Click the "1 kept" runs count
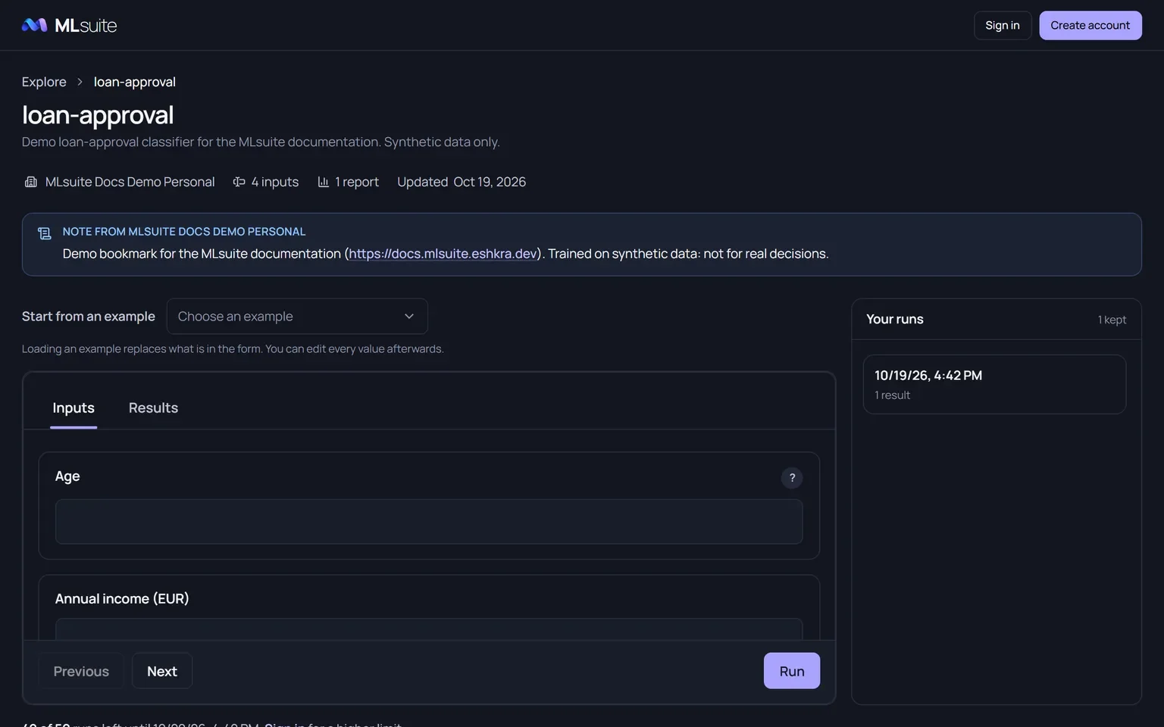This screenshot has height=727, width=1164. coord(1112,320)
